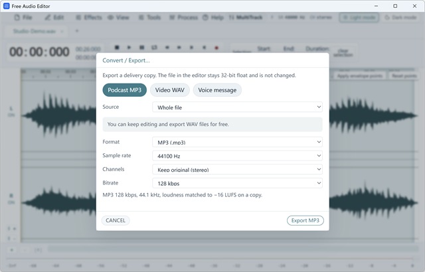
Task: Click the Pause transport icon
Action: click(141, 47)
